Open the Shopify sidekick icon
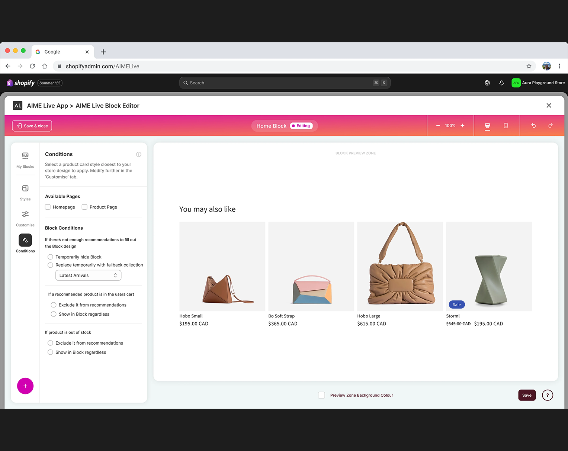Viewport: 568px width, 451px height. [x=487, y=83]
